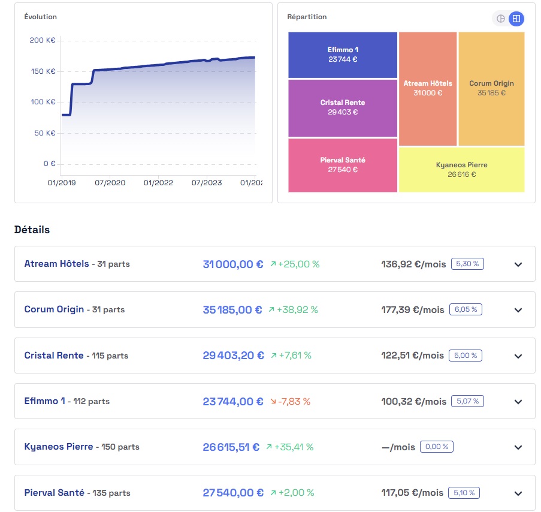Click the 5,30 % yield badge
This screenshot has height=512, width=541.
[467, 264]
